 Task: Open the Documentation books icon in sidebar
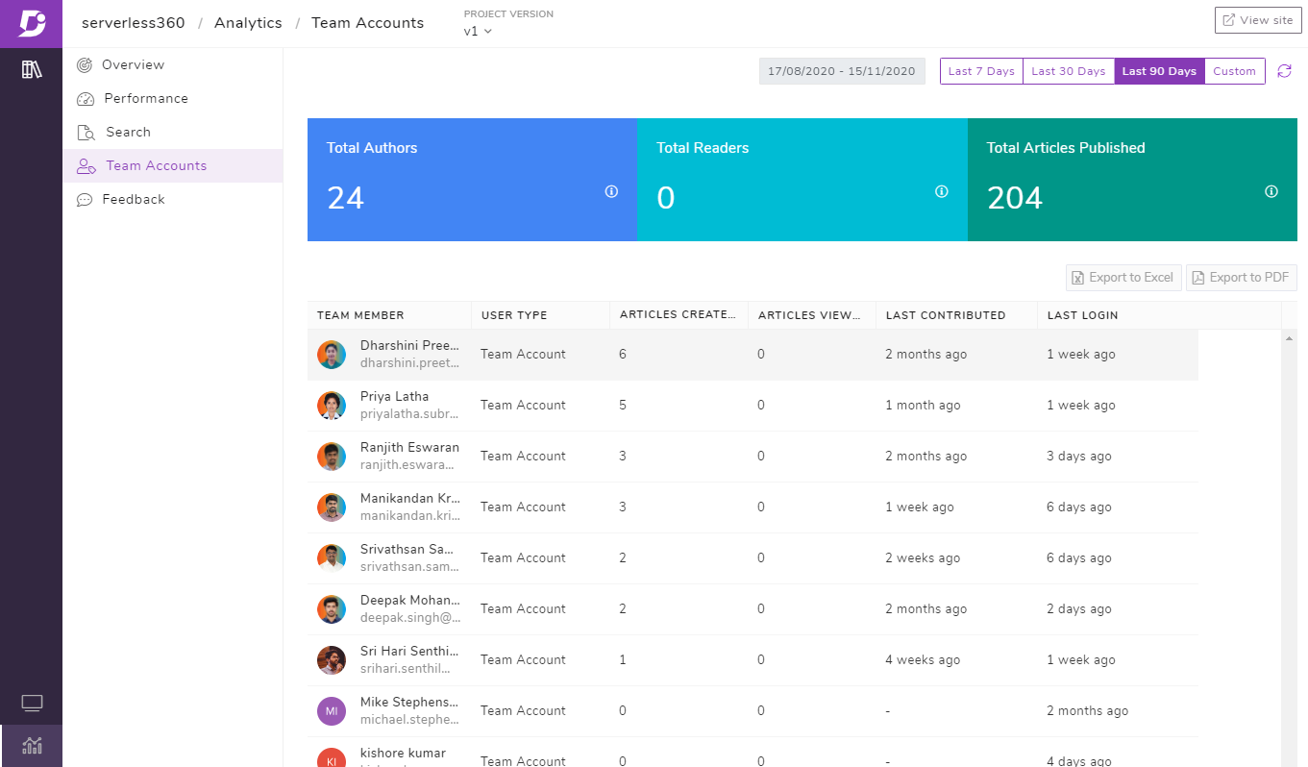pyautogui.click(x=32, y=69)
